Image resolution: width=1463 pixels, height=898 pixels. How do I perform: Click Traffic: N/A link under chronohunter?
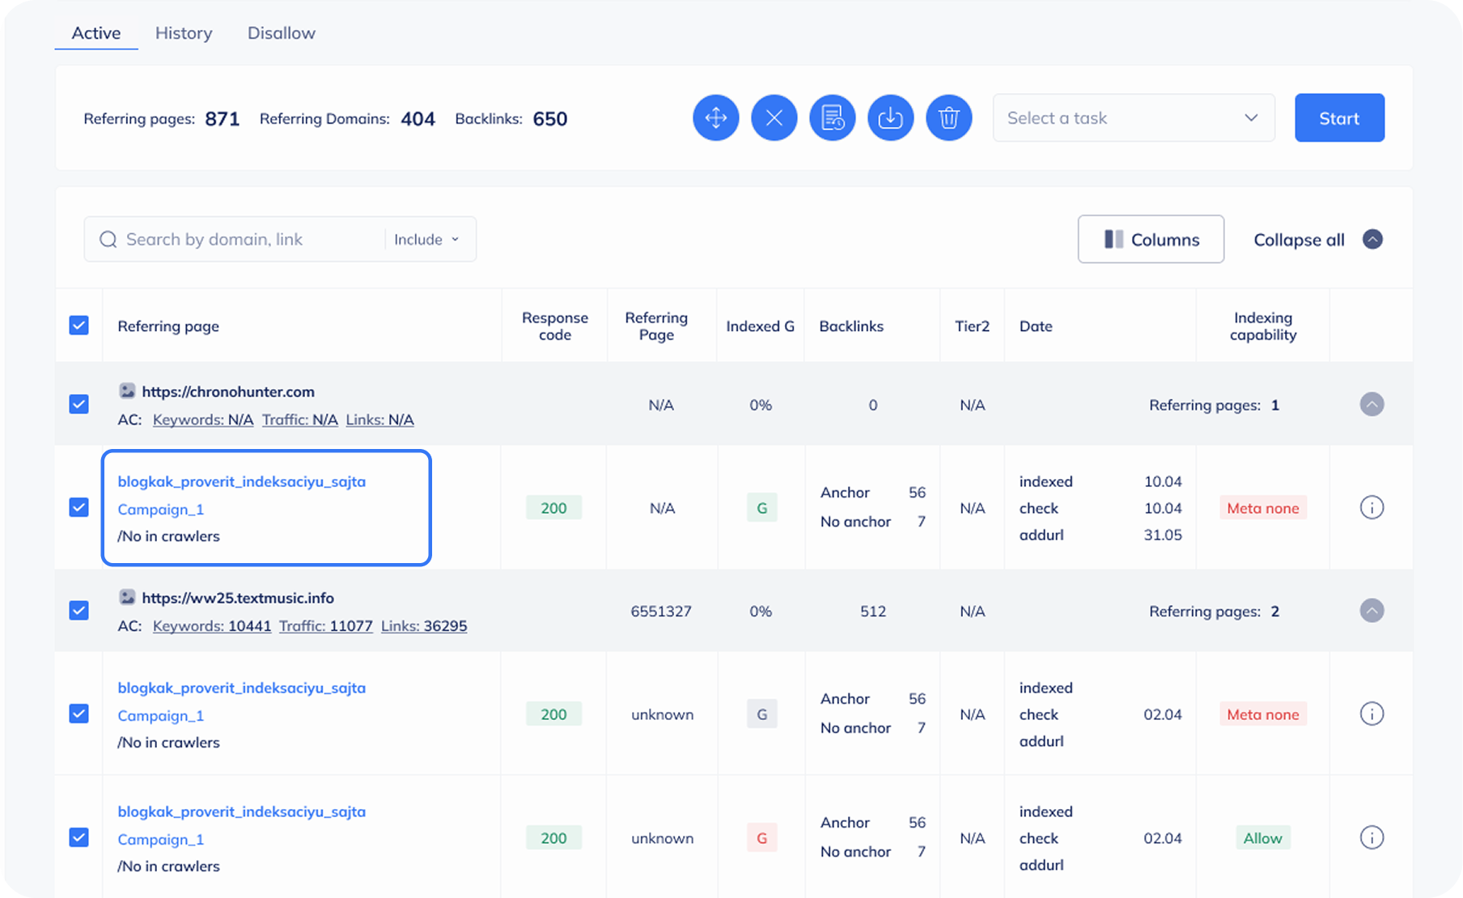coord(299,420)
